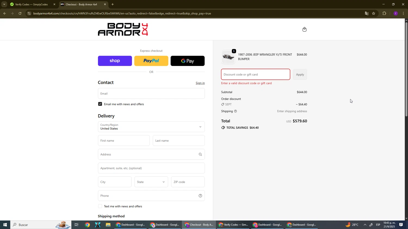Click the Body Armor 4x4 logo
The height and width of the screenshot is (229, 408).
pos(123,29)
